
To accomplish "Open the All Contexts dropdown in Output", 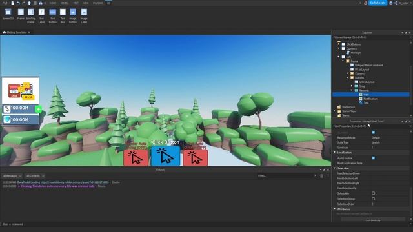I will [x=35, y=176].
